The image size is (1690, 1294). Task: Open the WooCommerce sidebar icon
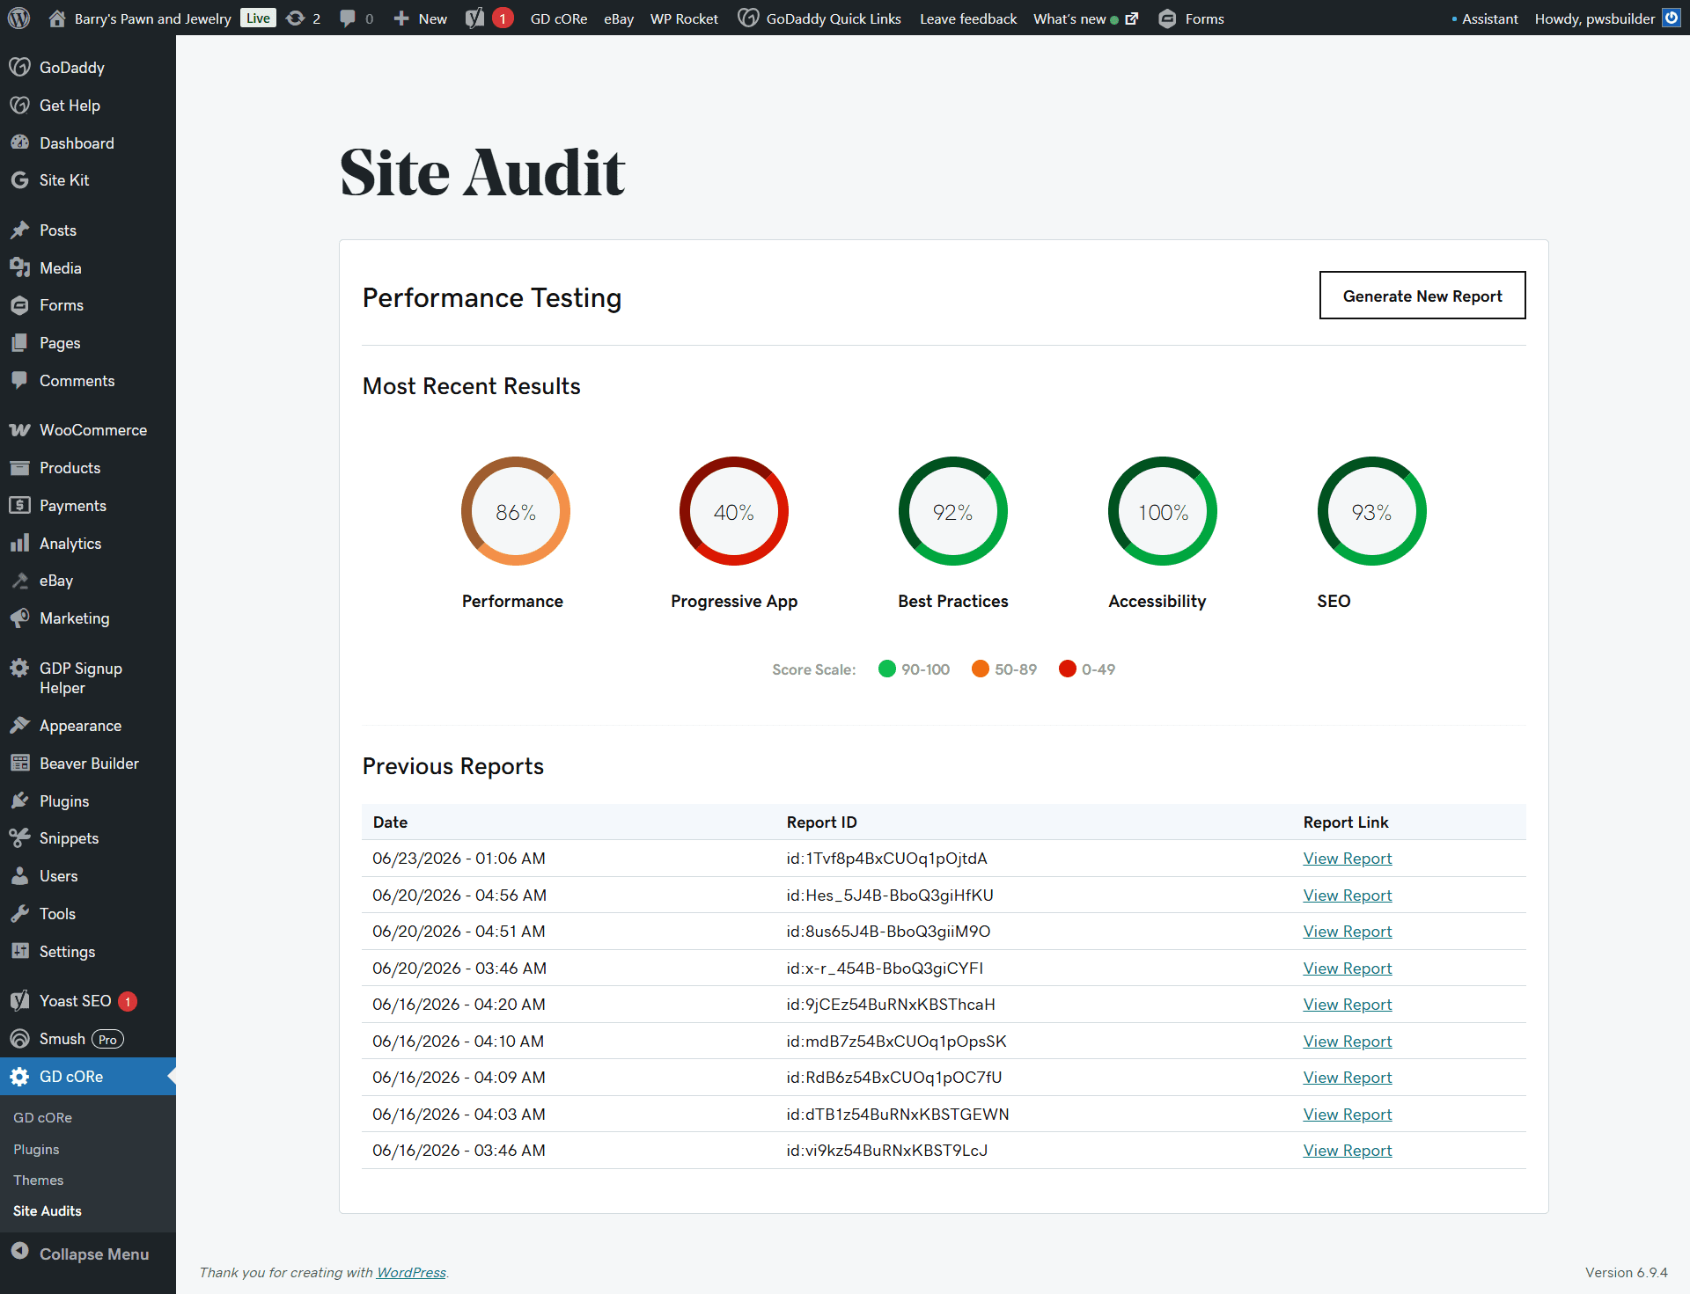19,430
